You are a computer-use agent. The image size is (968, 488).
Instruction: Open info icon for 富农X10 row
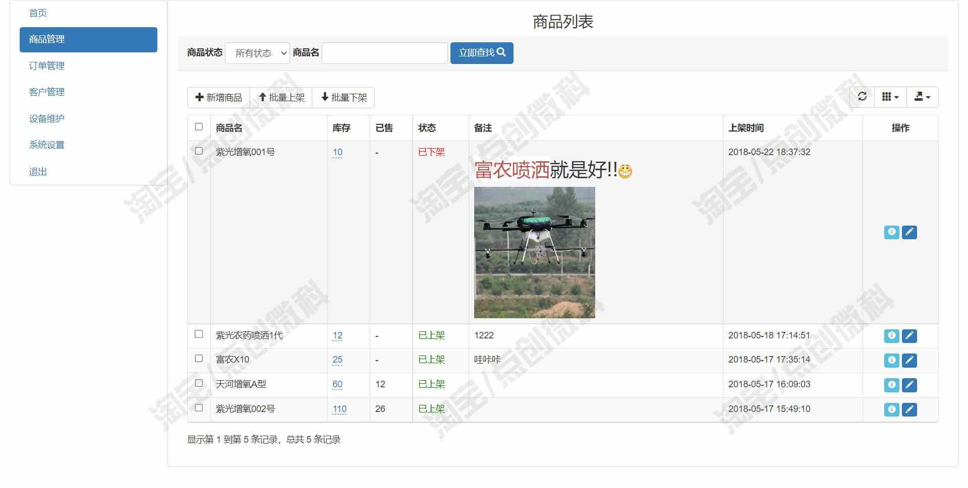pyautogui.click(x=891, y=361)
